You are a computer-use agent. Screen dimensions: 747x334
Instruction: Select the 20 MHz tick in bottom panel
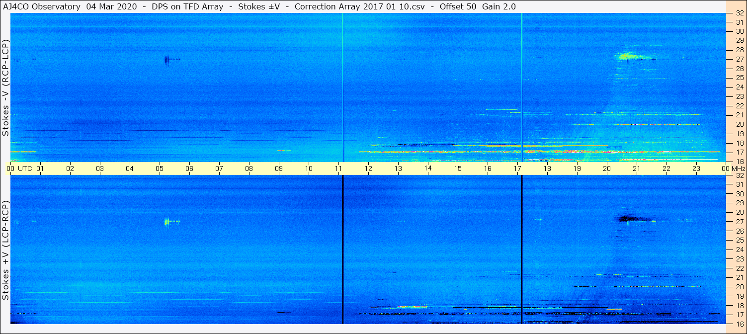coord(739,287)
